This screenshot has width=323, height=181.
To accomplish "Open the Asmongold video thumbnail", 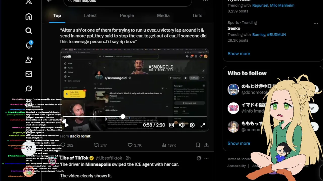I will [x=134, y=90].
